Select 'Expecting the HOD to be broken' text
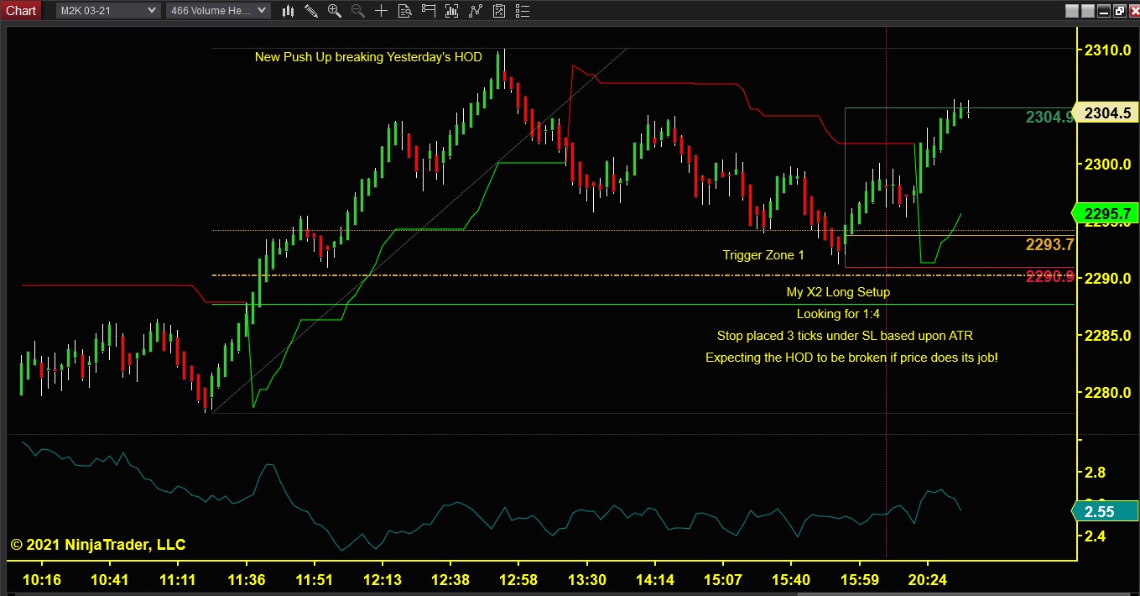This screenshot has width=1140, height=596. pyautogui.click(x=851, y=358)
